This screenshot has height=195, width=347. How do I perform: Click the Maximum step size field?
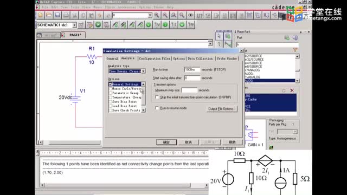(x=189, y=90)
